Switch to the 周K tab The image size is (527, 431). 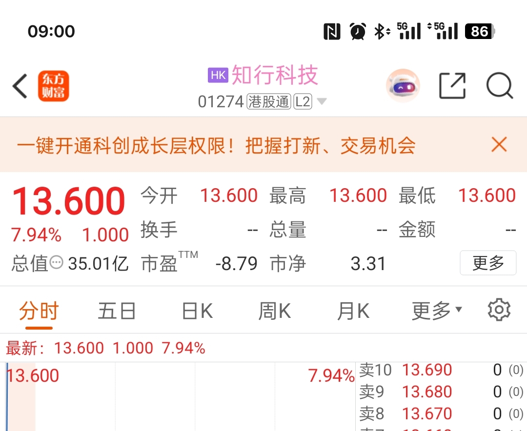(275, 311)
